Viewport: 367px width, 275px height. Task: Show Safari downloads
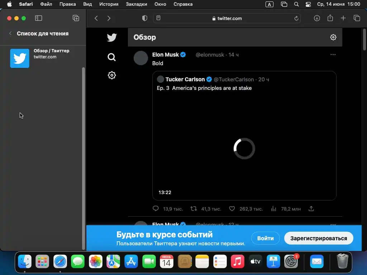point(317,18)
